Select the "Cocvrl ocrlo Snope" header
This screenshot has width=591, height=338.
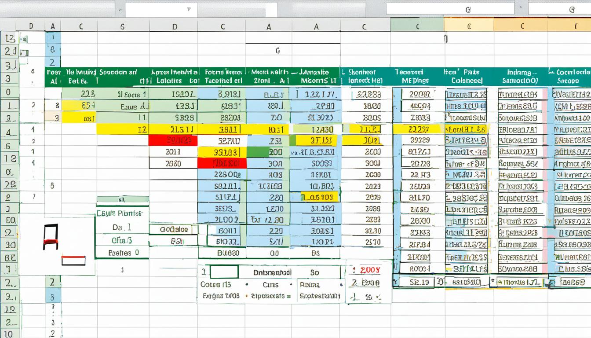[x=569, y=76]
